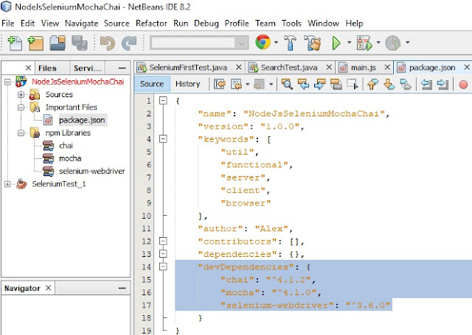Open the Refactor menu
Screen dimensions: 472x335
tap(151, 24)
